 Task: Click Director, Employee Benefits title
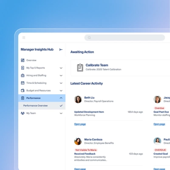(99, 143)
